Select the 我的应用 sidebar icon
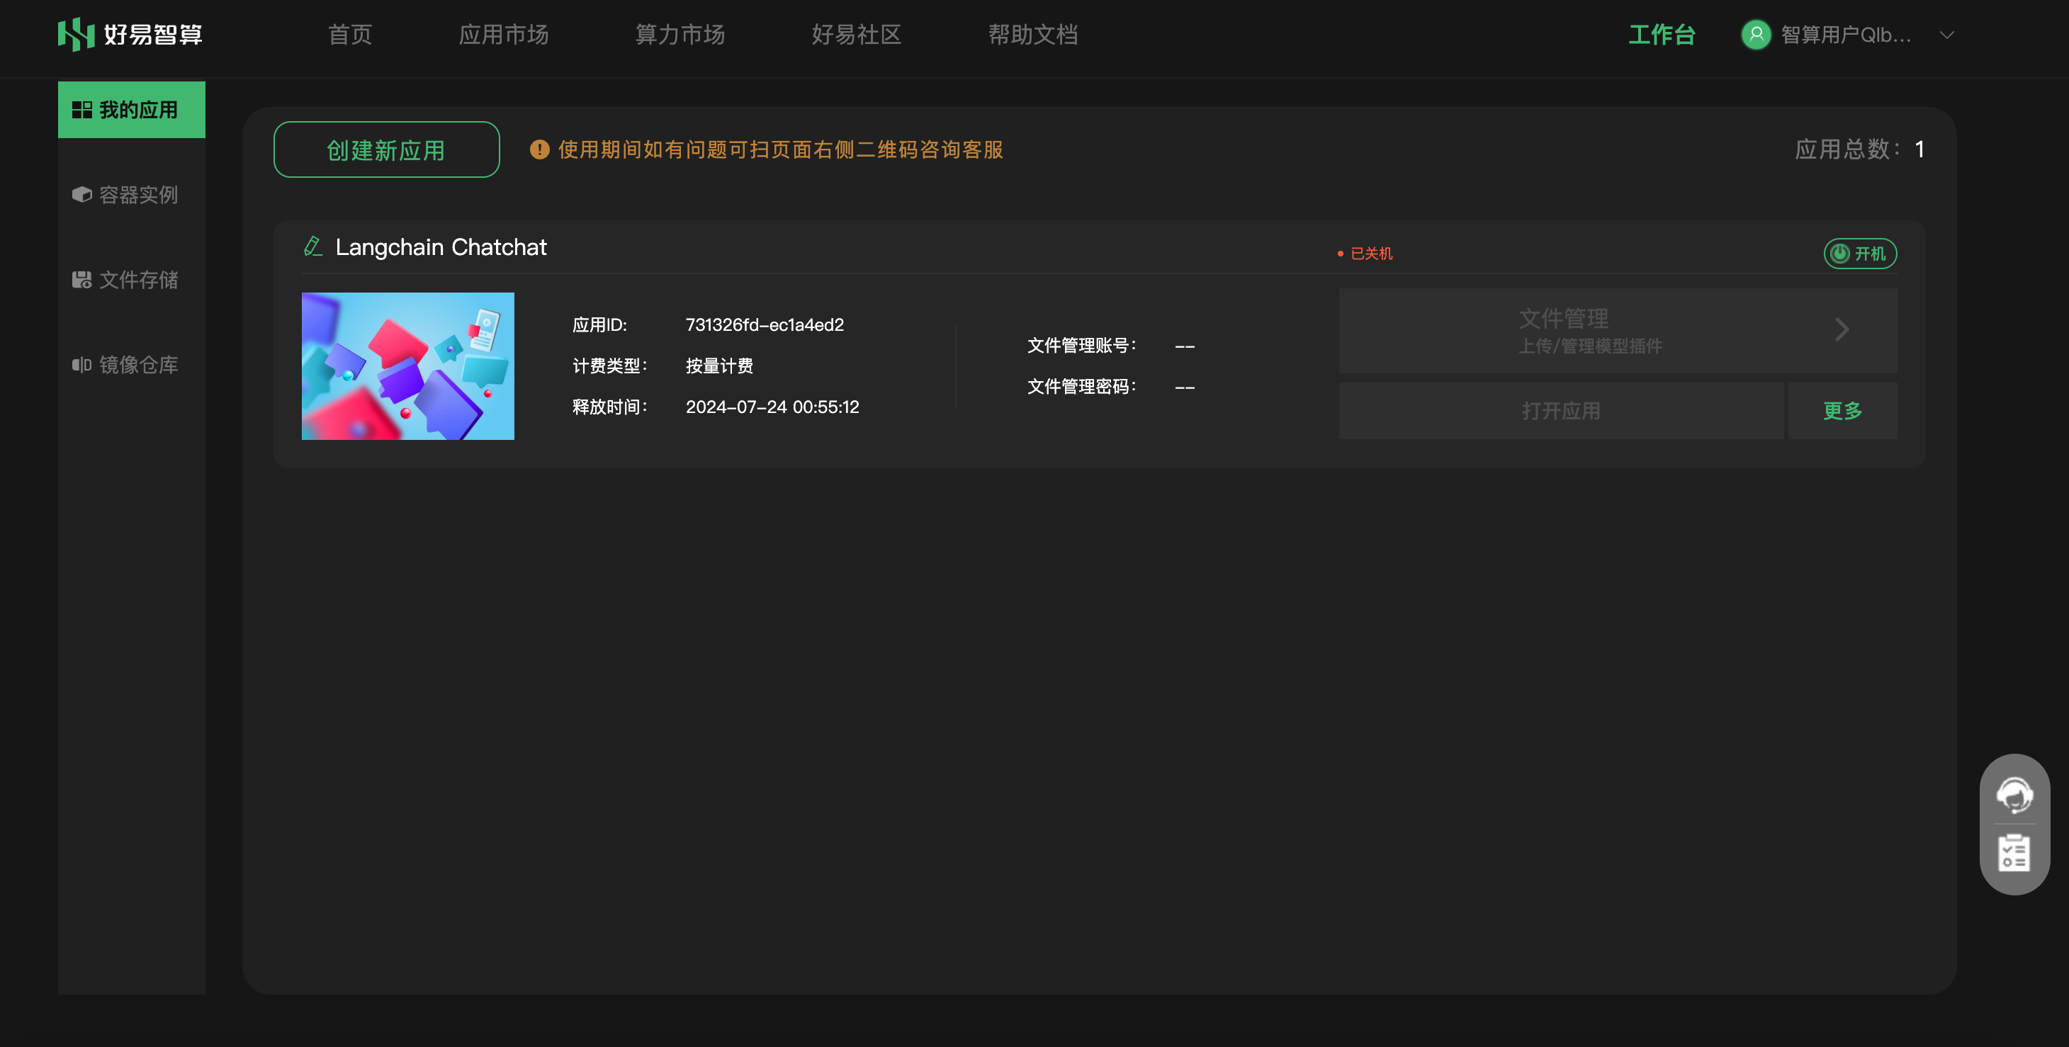This screenshot has width=2069, height=1047. [x=83, y=109]
